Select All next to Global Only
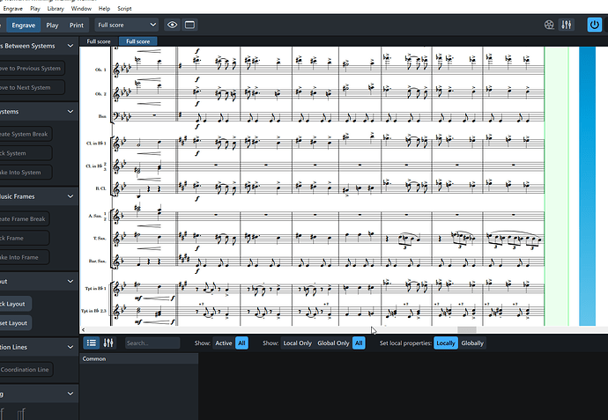608x420 pixels. pos(359,343)
